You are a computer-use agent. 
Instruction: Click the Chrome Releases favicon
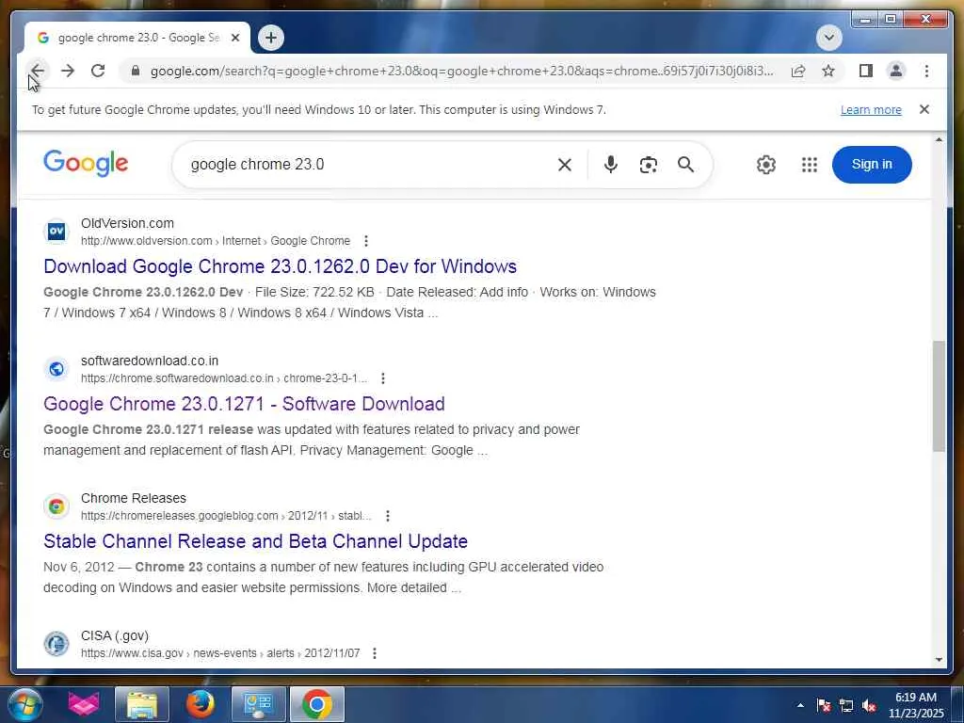coord(56,506)
